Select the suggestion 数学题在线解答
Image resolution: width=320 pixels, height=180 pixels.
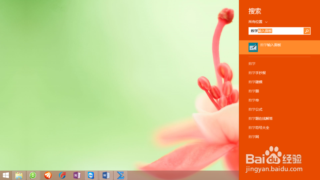(x=260, y=119)
